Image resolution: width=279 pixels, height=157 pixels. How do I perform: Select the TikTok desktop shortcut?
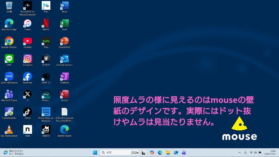pyautogui.click(x=28, y=113)
